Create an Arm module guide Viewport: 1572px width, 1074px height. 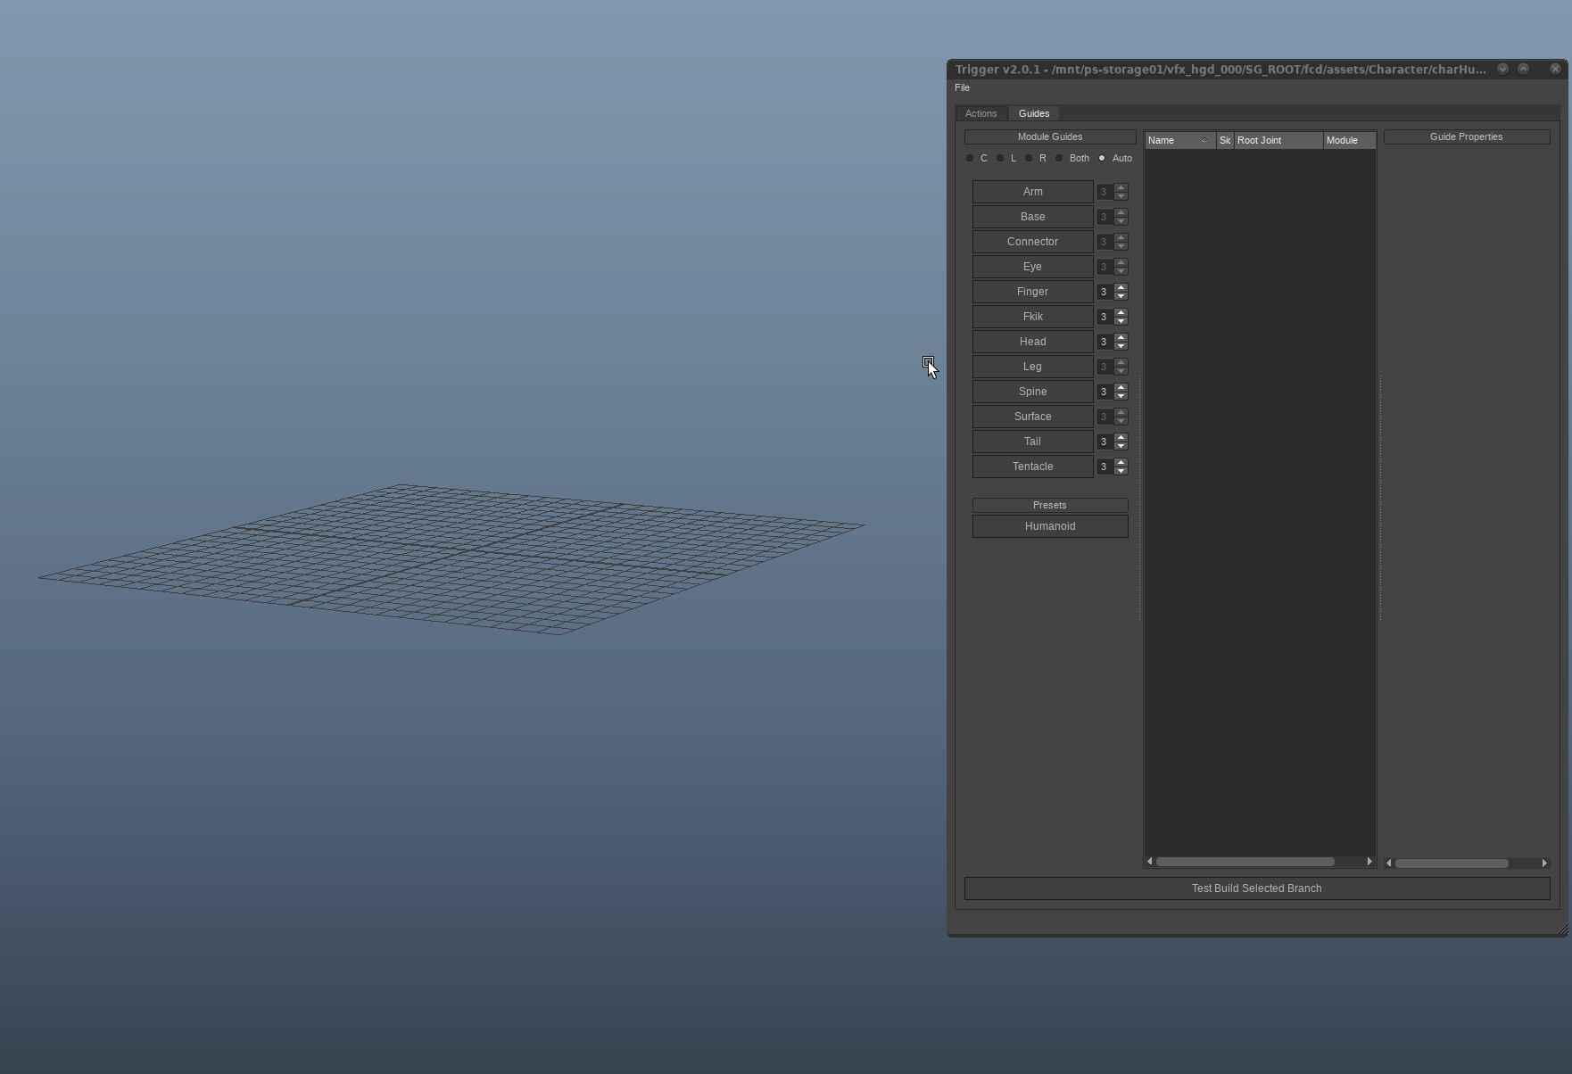pos(1032,192)
